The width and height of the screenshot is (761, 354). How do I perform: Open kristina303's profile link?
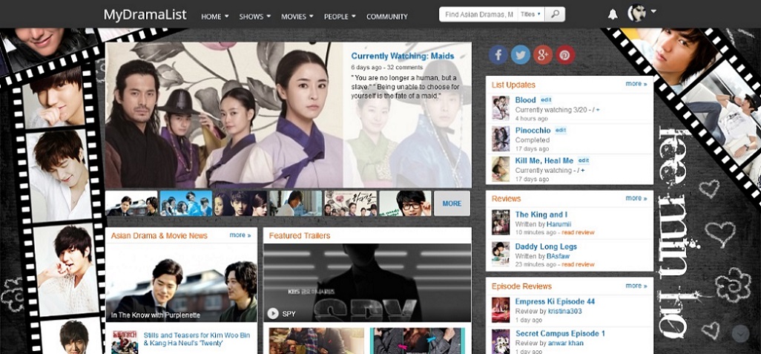[x=565, y=311]
